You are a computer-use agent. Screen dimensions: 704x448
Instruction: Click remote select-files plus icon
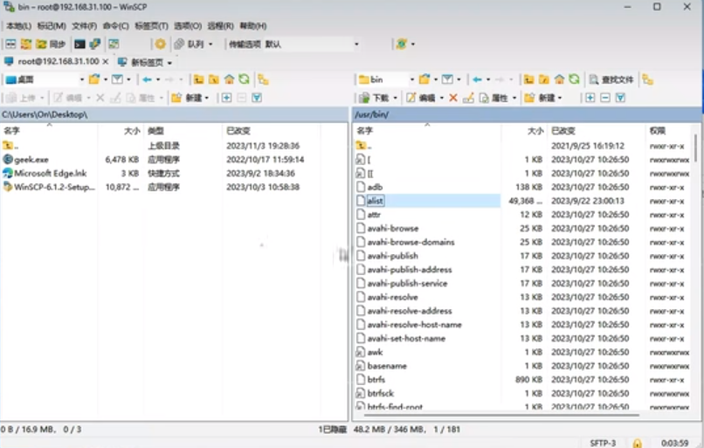pos(590,98)
